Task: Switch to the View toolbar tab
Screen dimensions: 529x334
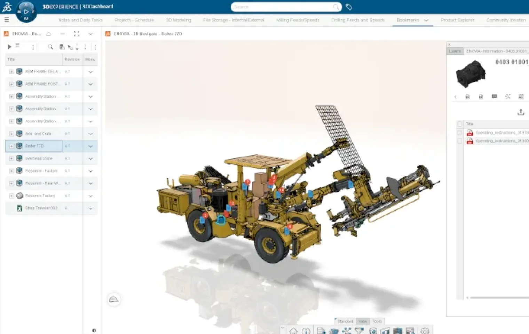Action: (x=363, y=321)
